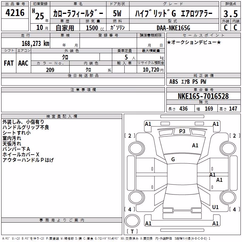
Task: Click the fuel value ガソリン
Action: coord(117,28)
